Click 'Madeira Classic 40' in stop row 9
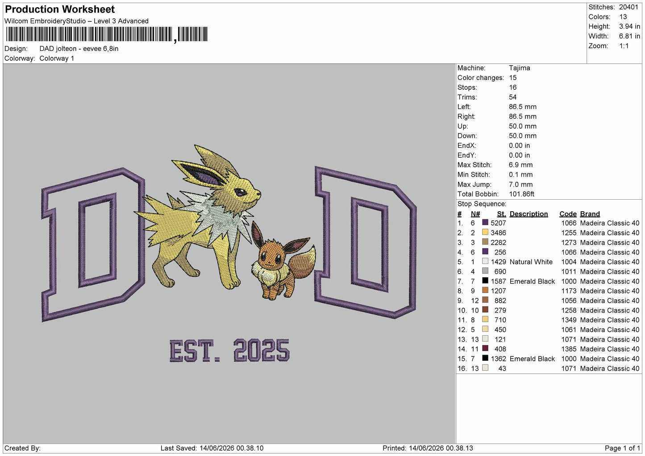 [x=610, y=301]
